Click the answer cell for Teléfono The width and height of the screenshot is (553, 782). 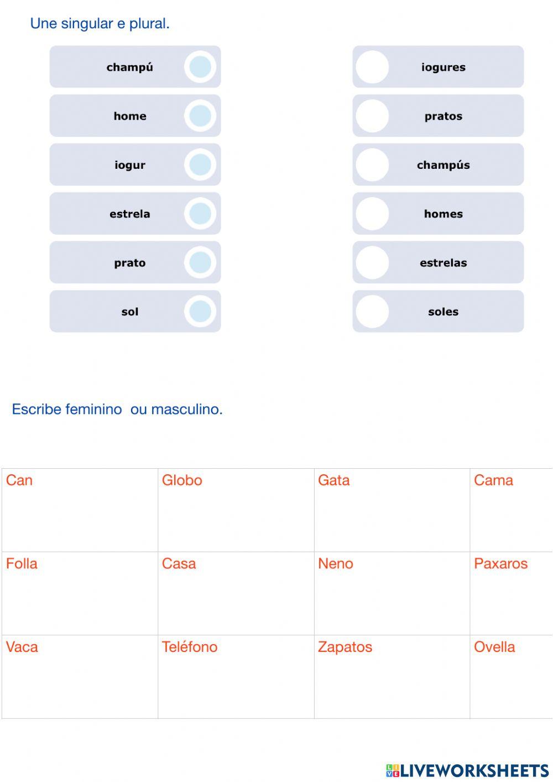(x=236, y=684)
